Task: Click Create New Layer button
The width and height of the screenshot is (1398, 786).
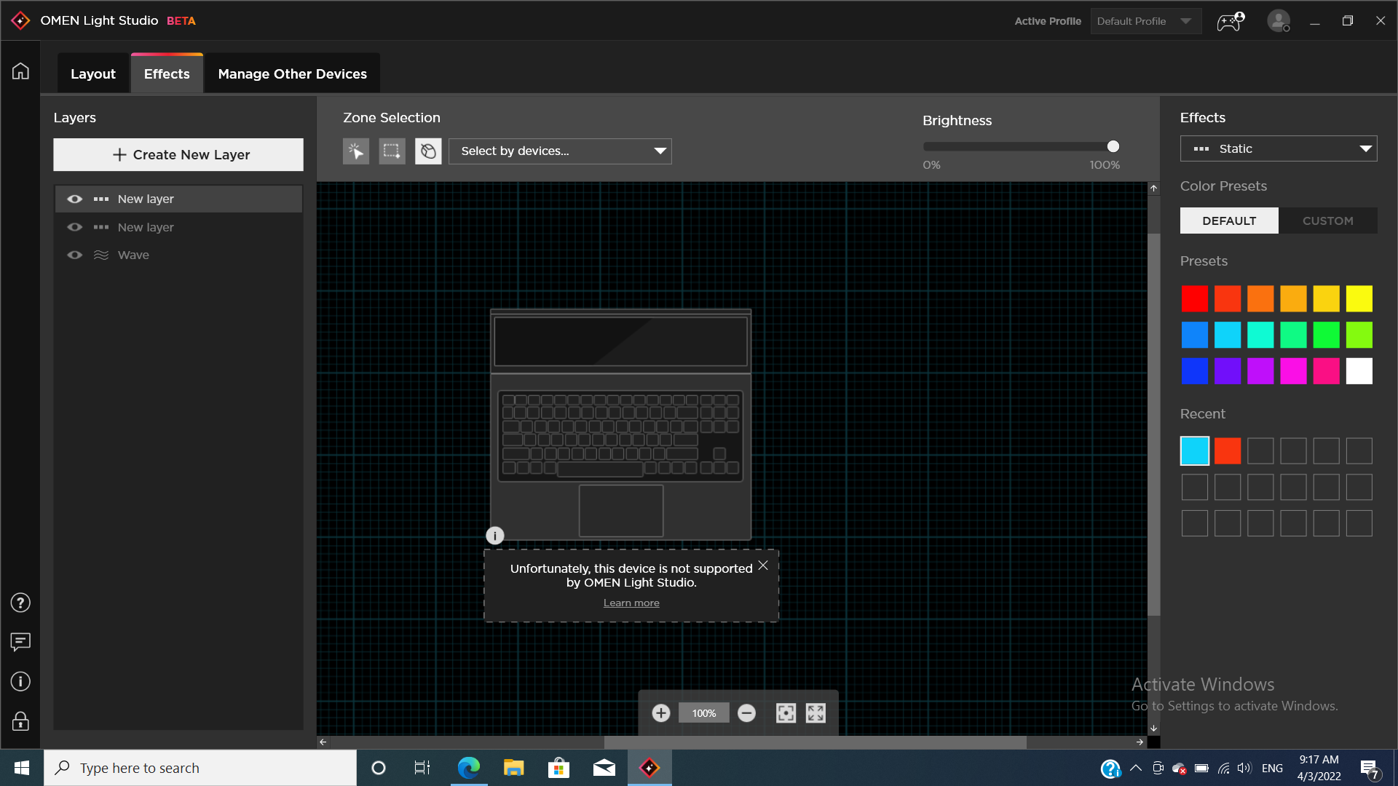Action: (178, 155)
